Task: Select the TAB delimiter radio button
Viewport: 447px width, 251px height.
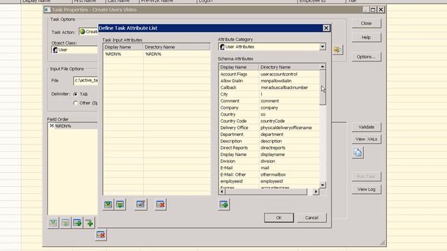Action: click(75, 94)
